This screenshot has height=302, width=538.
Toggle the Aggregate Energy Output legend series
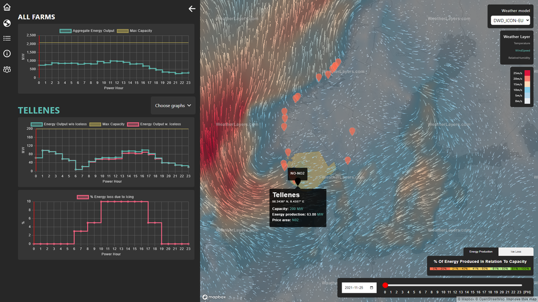pos(87,31)
